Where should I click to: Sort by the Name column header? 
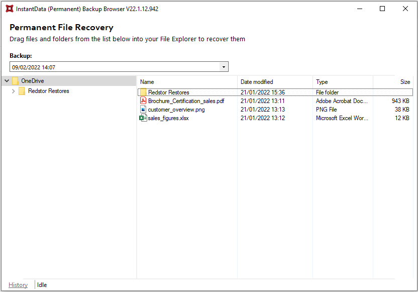point(187,82)
